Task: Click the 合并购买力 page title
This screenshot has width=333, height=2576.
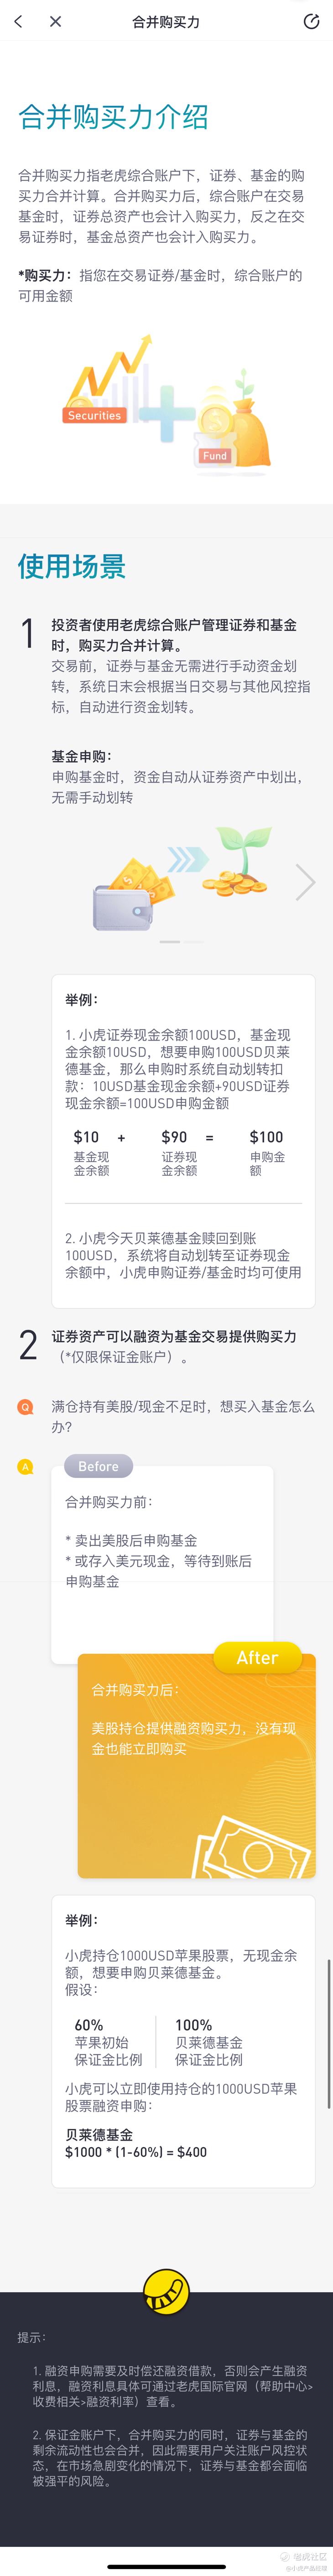Action: [166, 21]
